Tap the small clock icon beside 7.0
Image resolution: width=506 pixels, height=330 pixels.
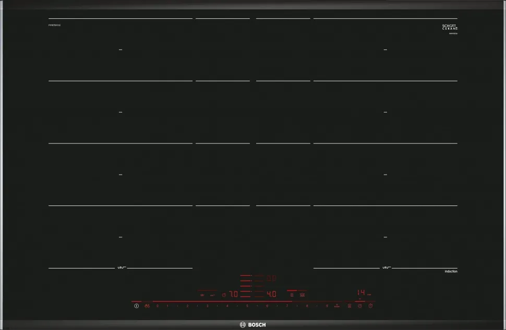(224, 295)
